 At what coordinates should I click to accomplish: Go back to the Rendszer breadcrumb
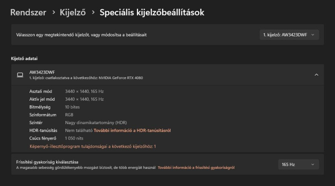pyautogui.click(x=28, y=13)
